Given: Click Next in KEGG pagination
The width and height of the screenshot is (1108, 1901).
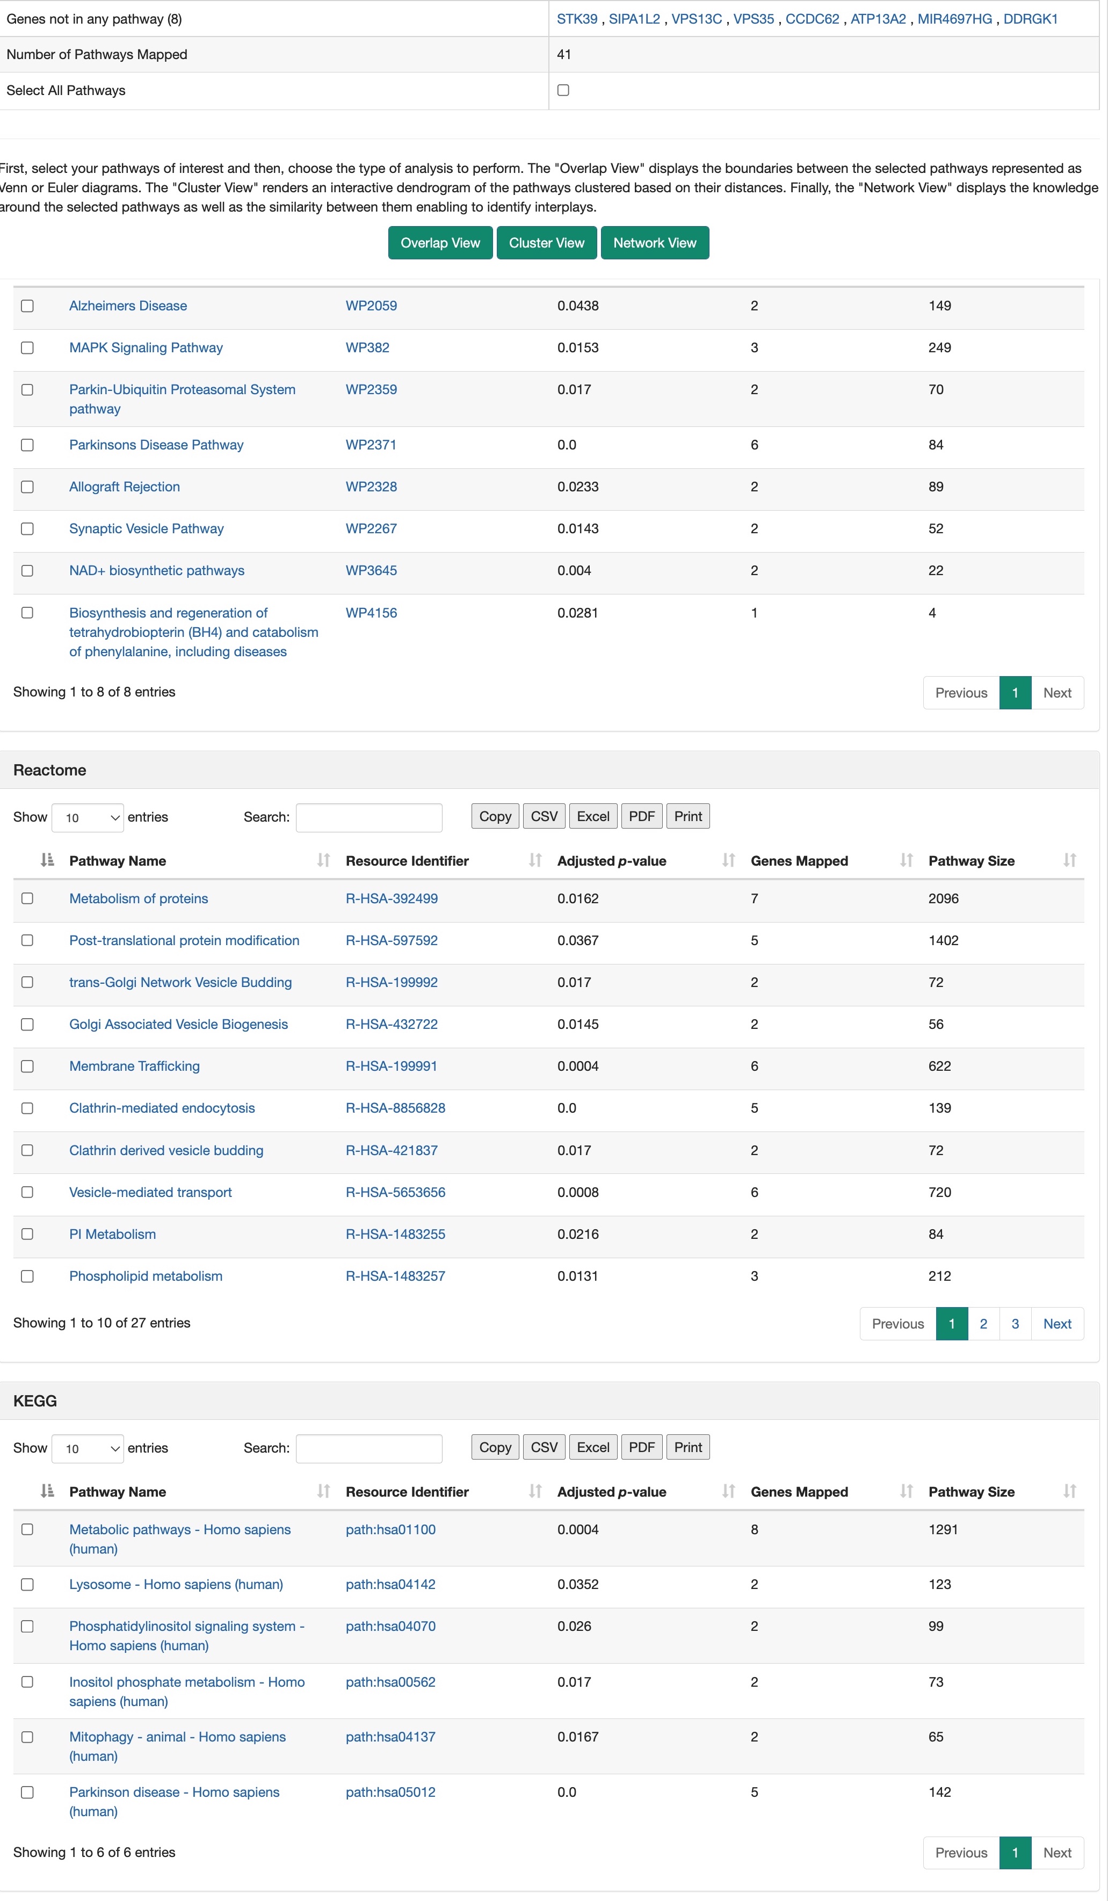Looking at the screenshot, I should 1058,1853.
